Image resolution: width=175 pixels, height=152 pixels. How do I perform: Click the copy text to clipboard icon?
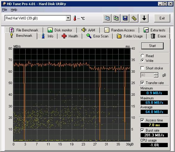click(x=107, y=18)
